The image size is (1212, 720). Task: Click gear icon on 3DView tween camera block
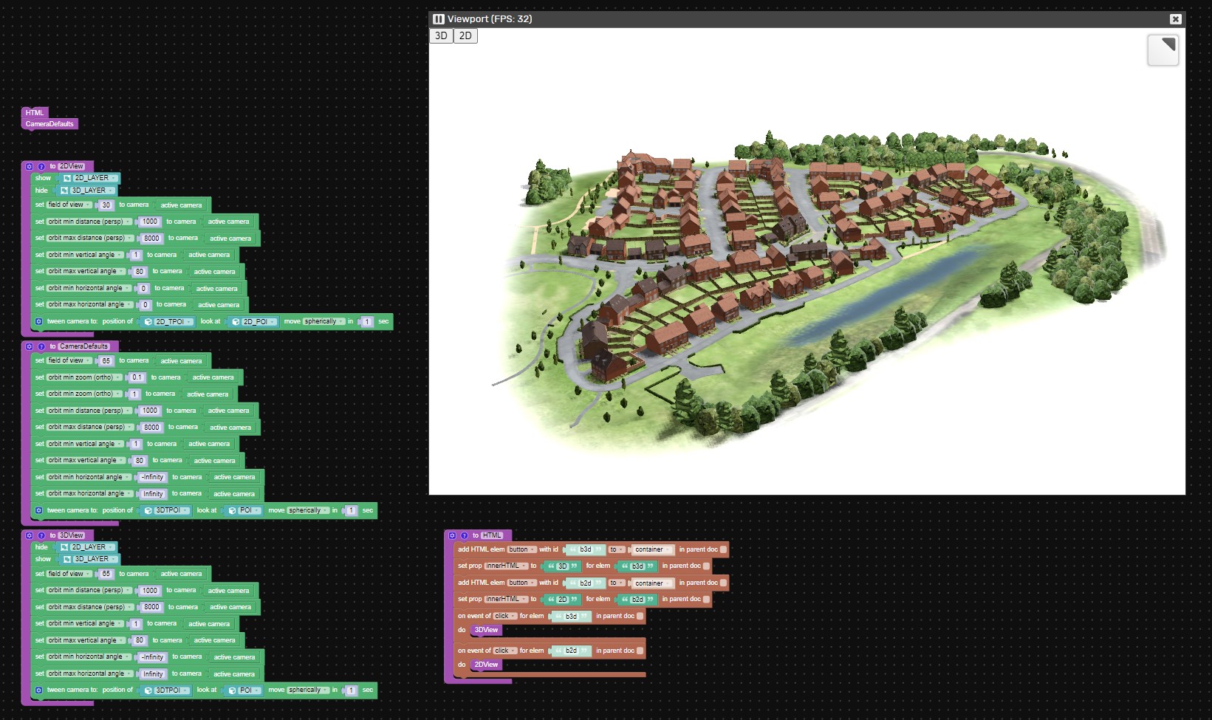tap(39, 690)
